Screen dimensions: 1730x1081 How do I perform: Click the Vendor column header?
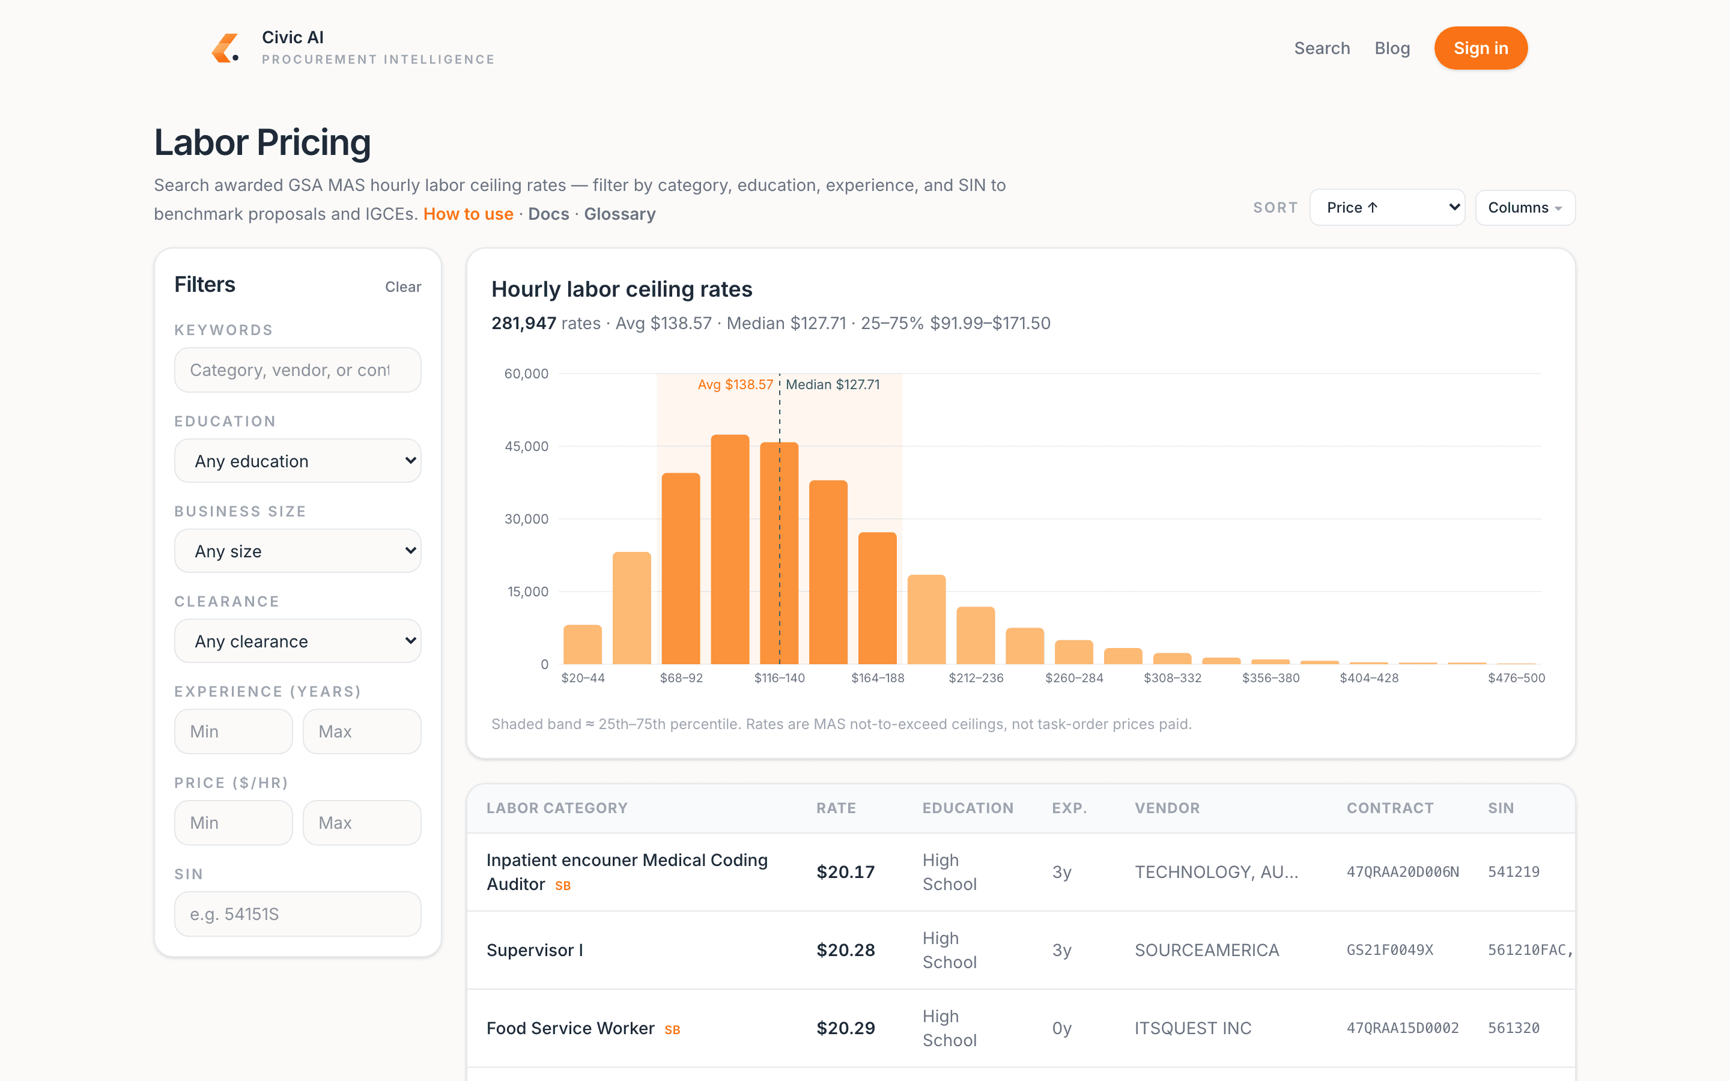point(1167,808)
